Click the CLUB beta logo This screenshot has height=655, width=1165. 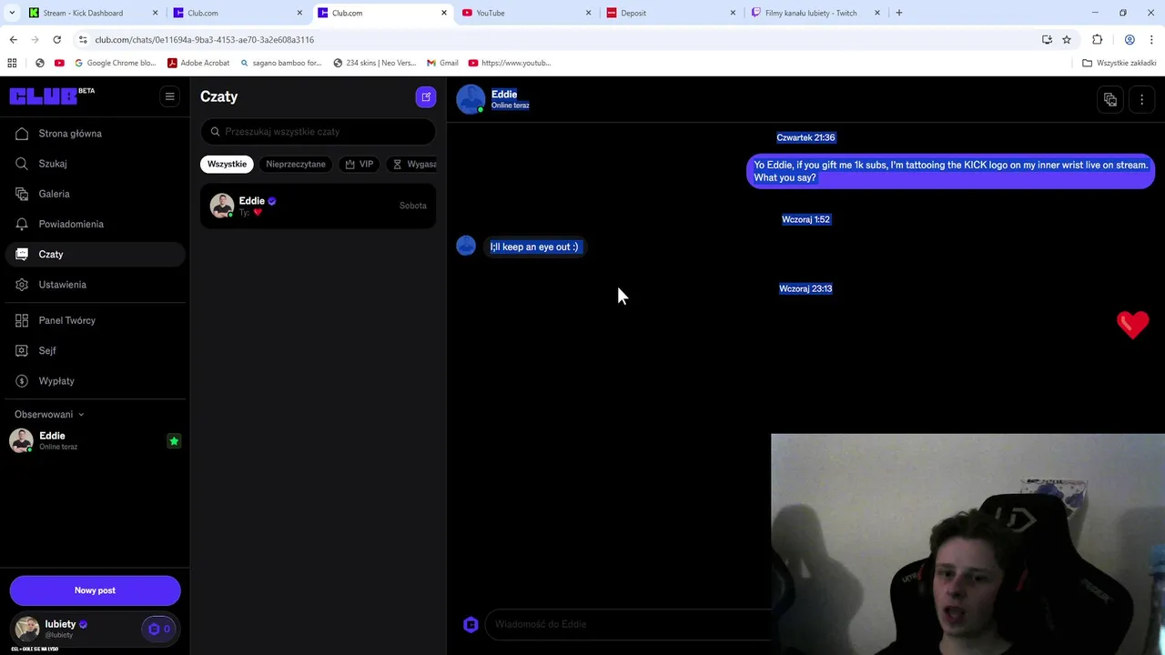[x=52, y=96]
